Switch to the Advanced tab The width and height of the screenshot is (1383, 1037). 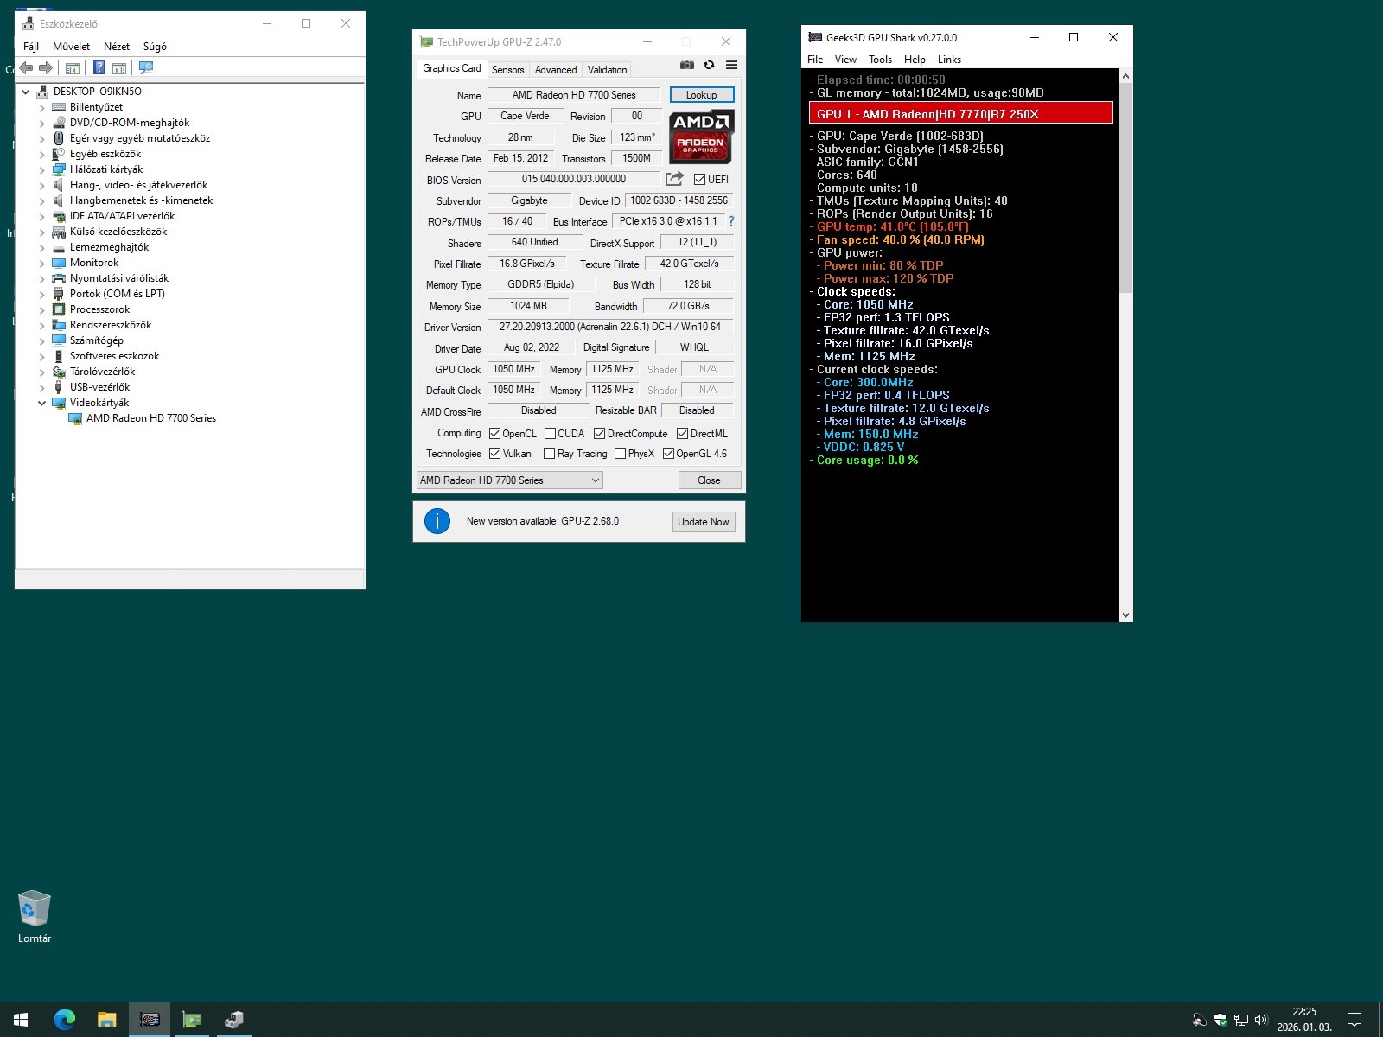pos(556,70)
